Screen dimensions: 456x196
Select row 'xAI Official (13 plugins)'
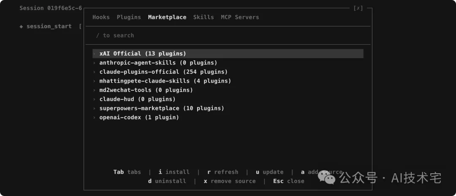point(228,54)
